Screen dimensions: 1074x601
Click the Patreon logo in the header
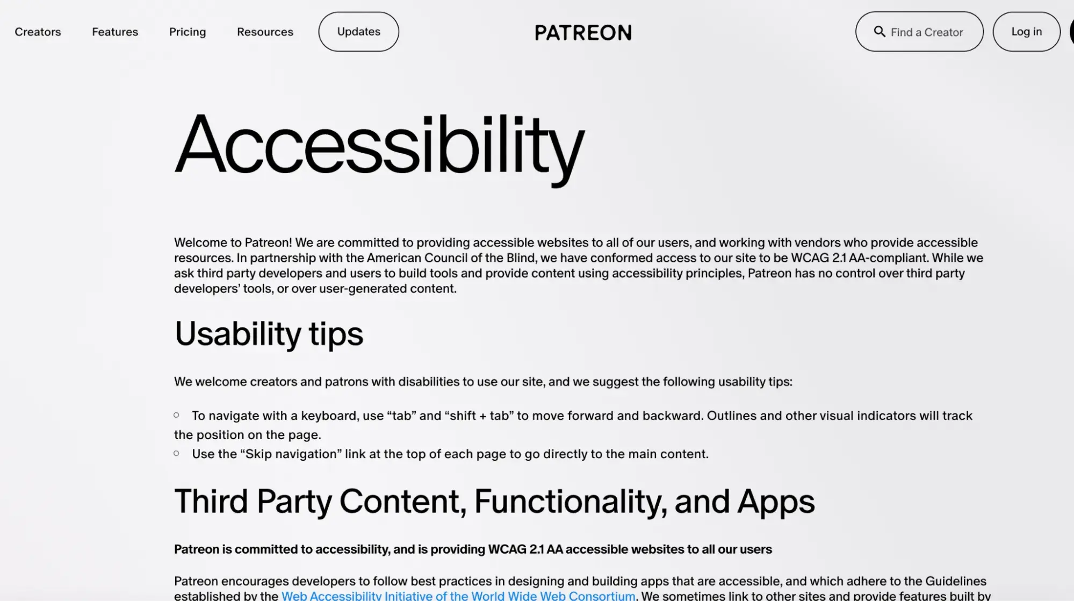pyautogui.click(x=582, y=32)
